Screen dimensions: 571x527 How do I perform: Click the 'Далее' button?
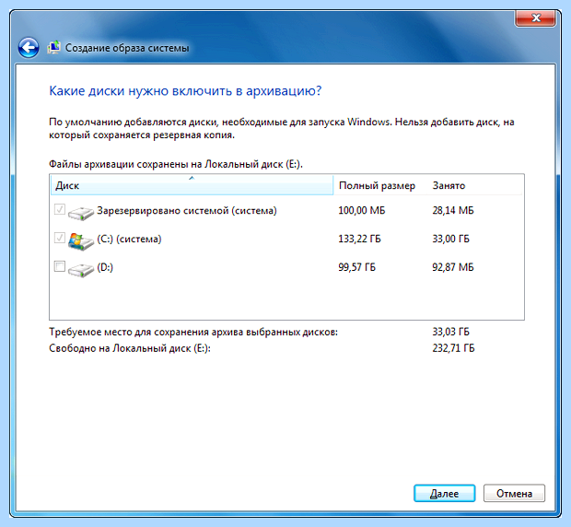(x=444, y=494)
